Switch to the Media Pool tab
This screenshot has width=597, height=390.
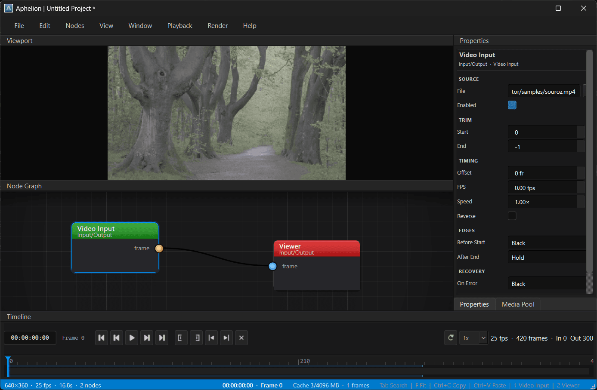point(518,304)
